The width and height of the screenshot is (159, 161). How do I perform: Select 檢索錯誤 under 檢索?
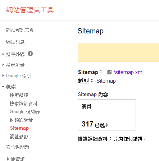coord(19,95)
